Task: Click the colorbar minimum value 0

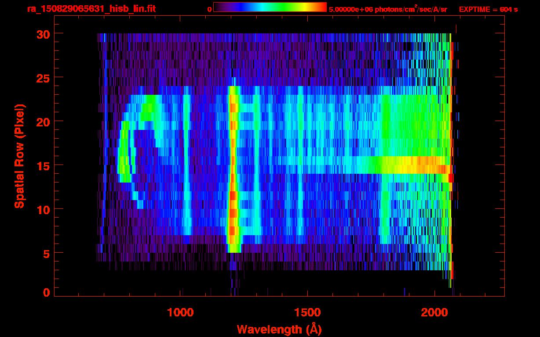Action: pos(210,9)
